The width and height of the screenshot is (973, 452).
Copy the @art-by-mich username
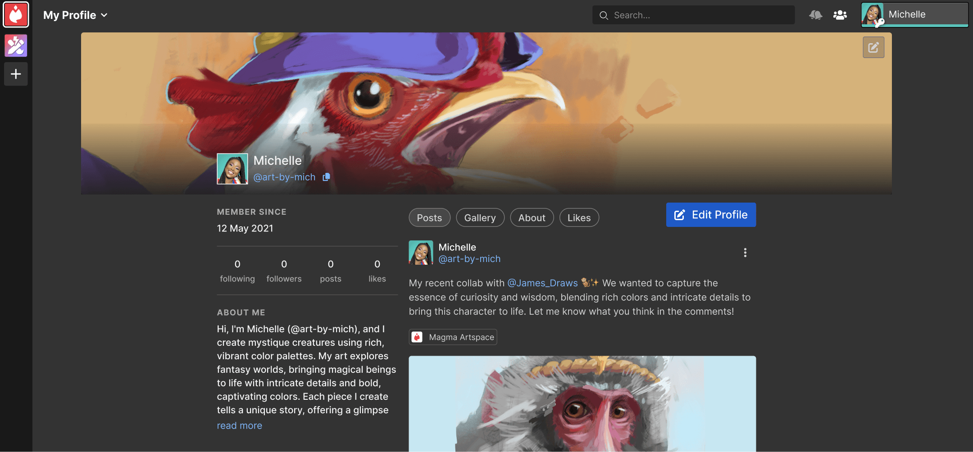(x=327, y=177)
